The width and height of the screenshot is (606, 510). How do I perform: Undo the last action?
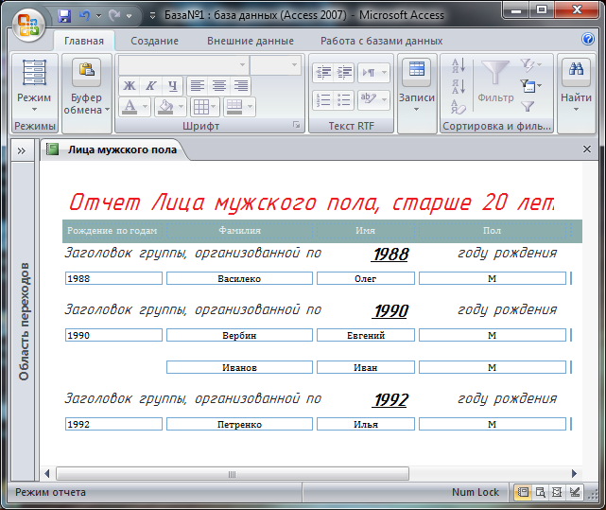85,16
